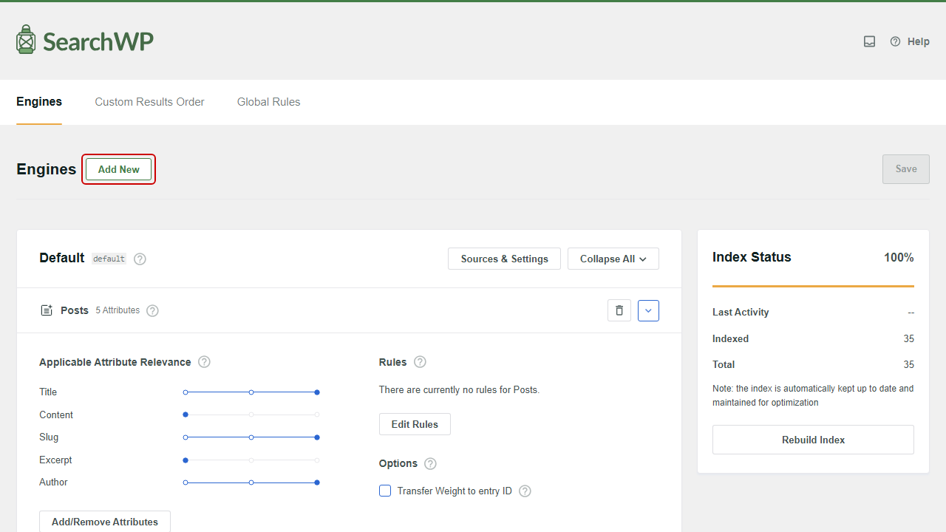
Task: Click the Index Status 100% value
Action: point(899,258)
